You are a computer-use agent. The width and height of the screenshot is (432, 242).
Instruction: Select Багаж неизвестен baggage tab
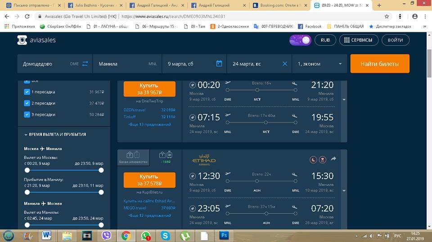tap(133, 158)
